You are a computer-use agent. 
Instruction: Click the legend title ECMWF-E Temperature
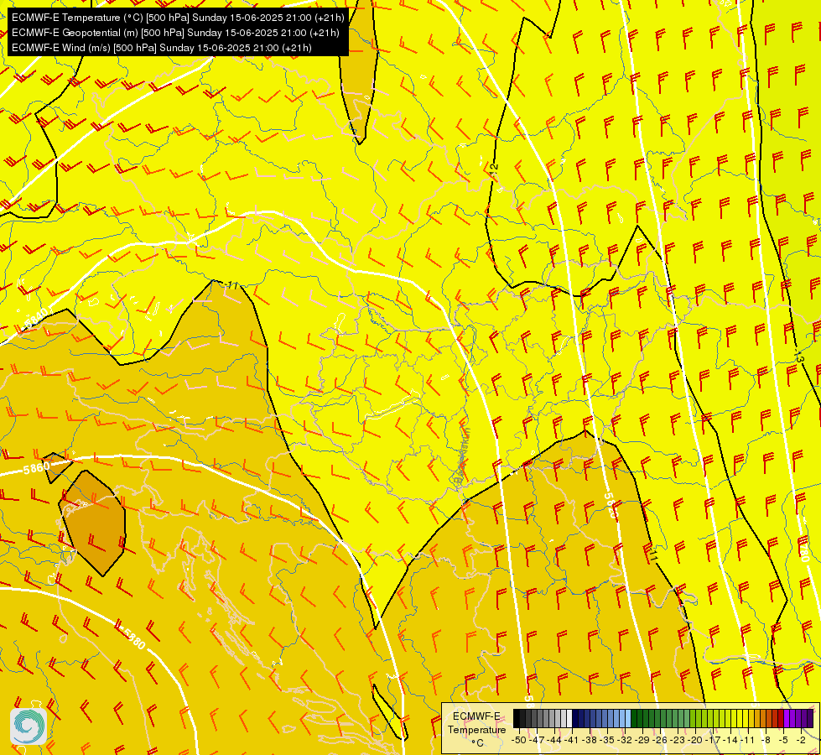pos(476,722)
